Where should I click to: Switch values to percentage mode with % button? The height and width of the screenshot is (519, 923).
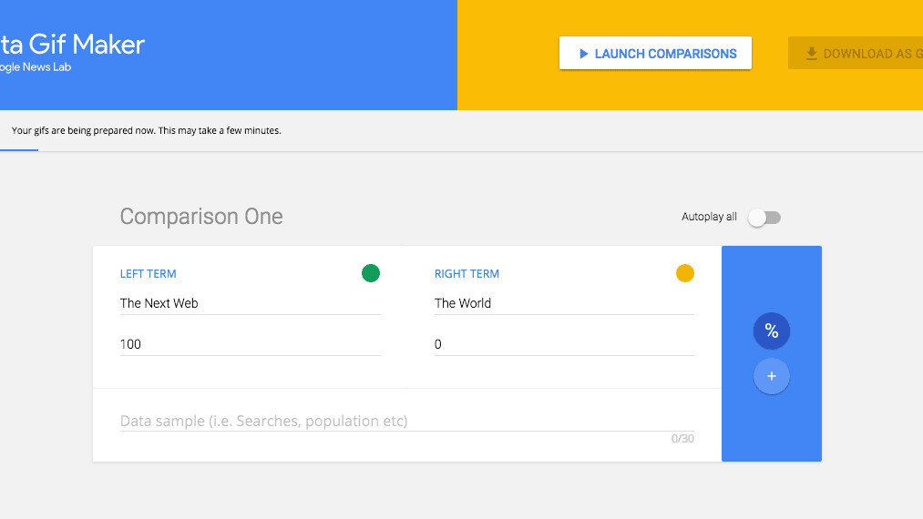pos(771,331)
